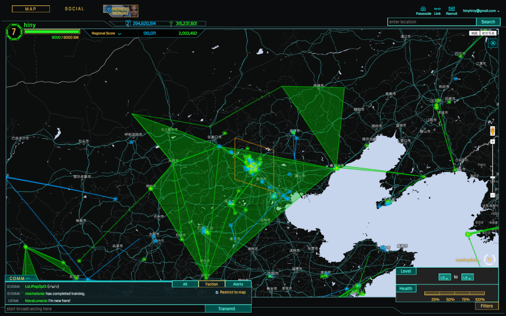The height and width of the screenshot is (316, 506).
Task: Open agent moimstone's name in COMM
Action: (x=35, y=294)
